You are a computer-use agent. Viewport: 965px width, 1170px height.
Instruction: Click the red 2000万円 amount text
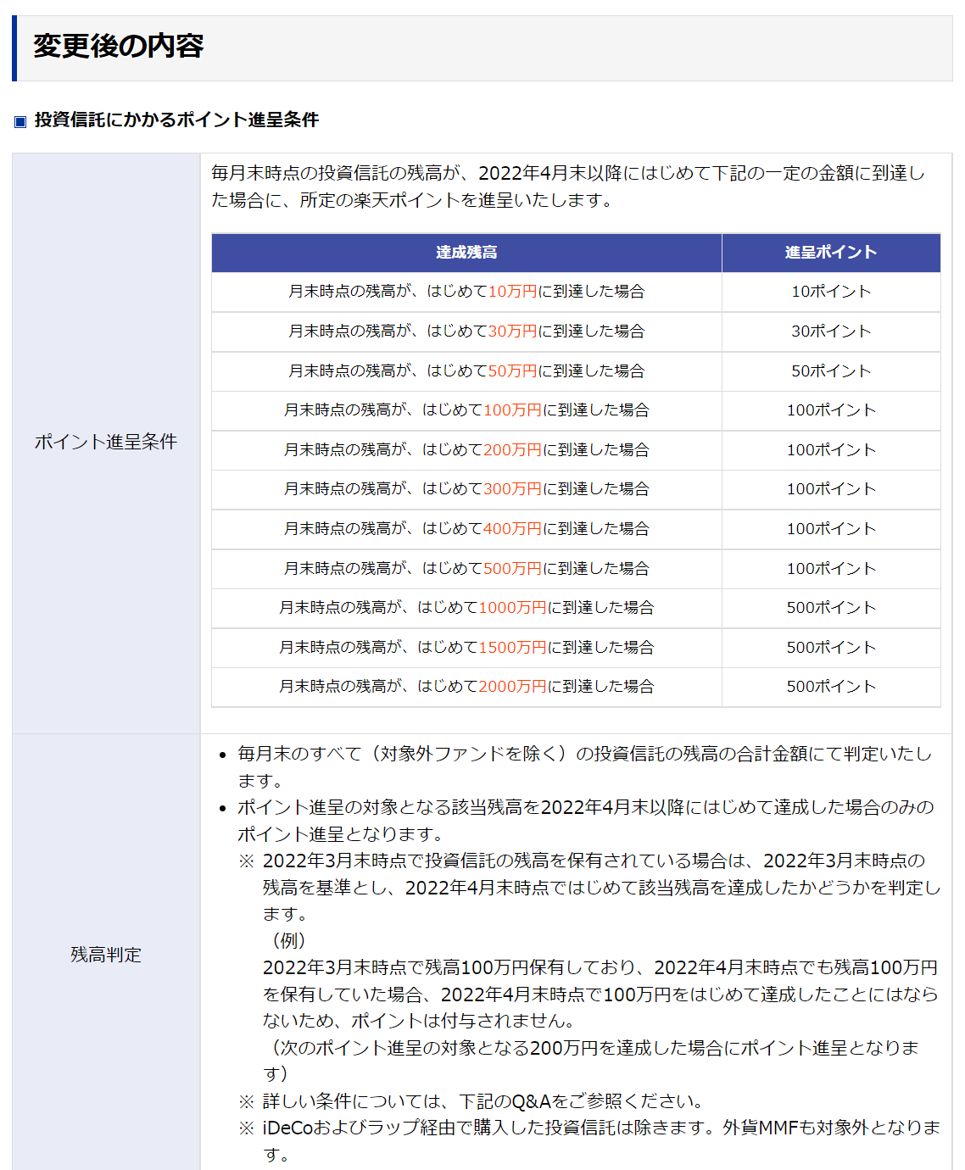[x=512, y=687]
